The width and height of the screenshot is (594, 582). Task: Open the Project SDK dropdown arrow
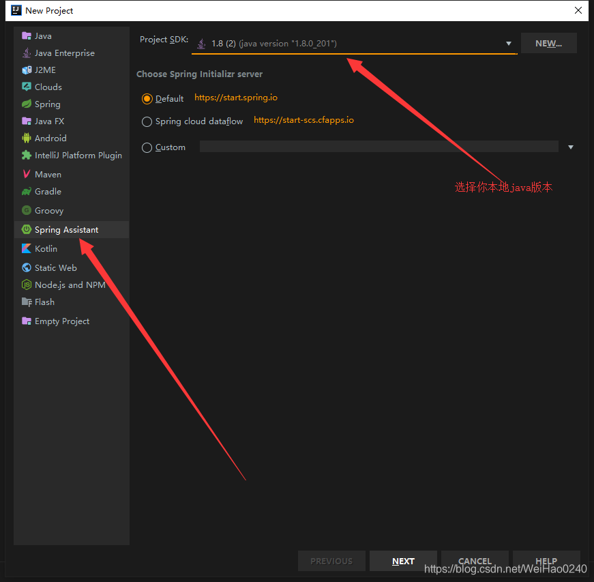coord(509,44)
